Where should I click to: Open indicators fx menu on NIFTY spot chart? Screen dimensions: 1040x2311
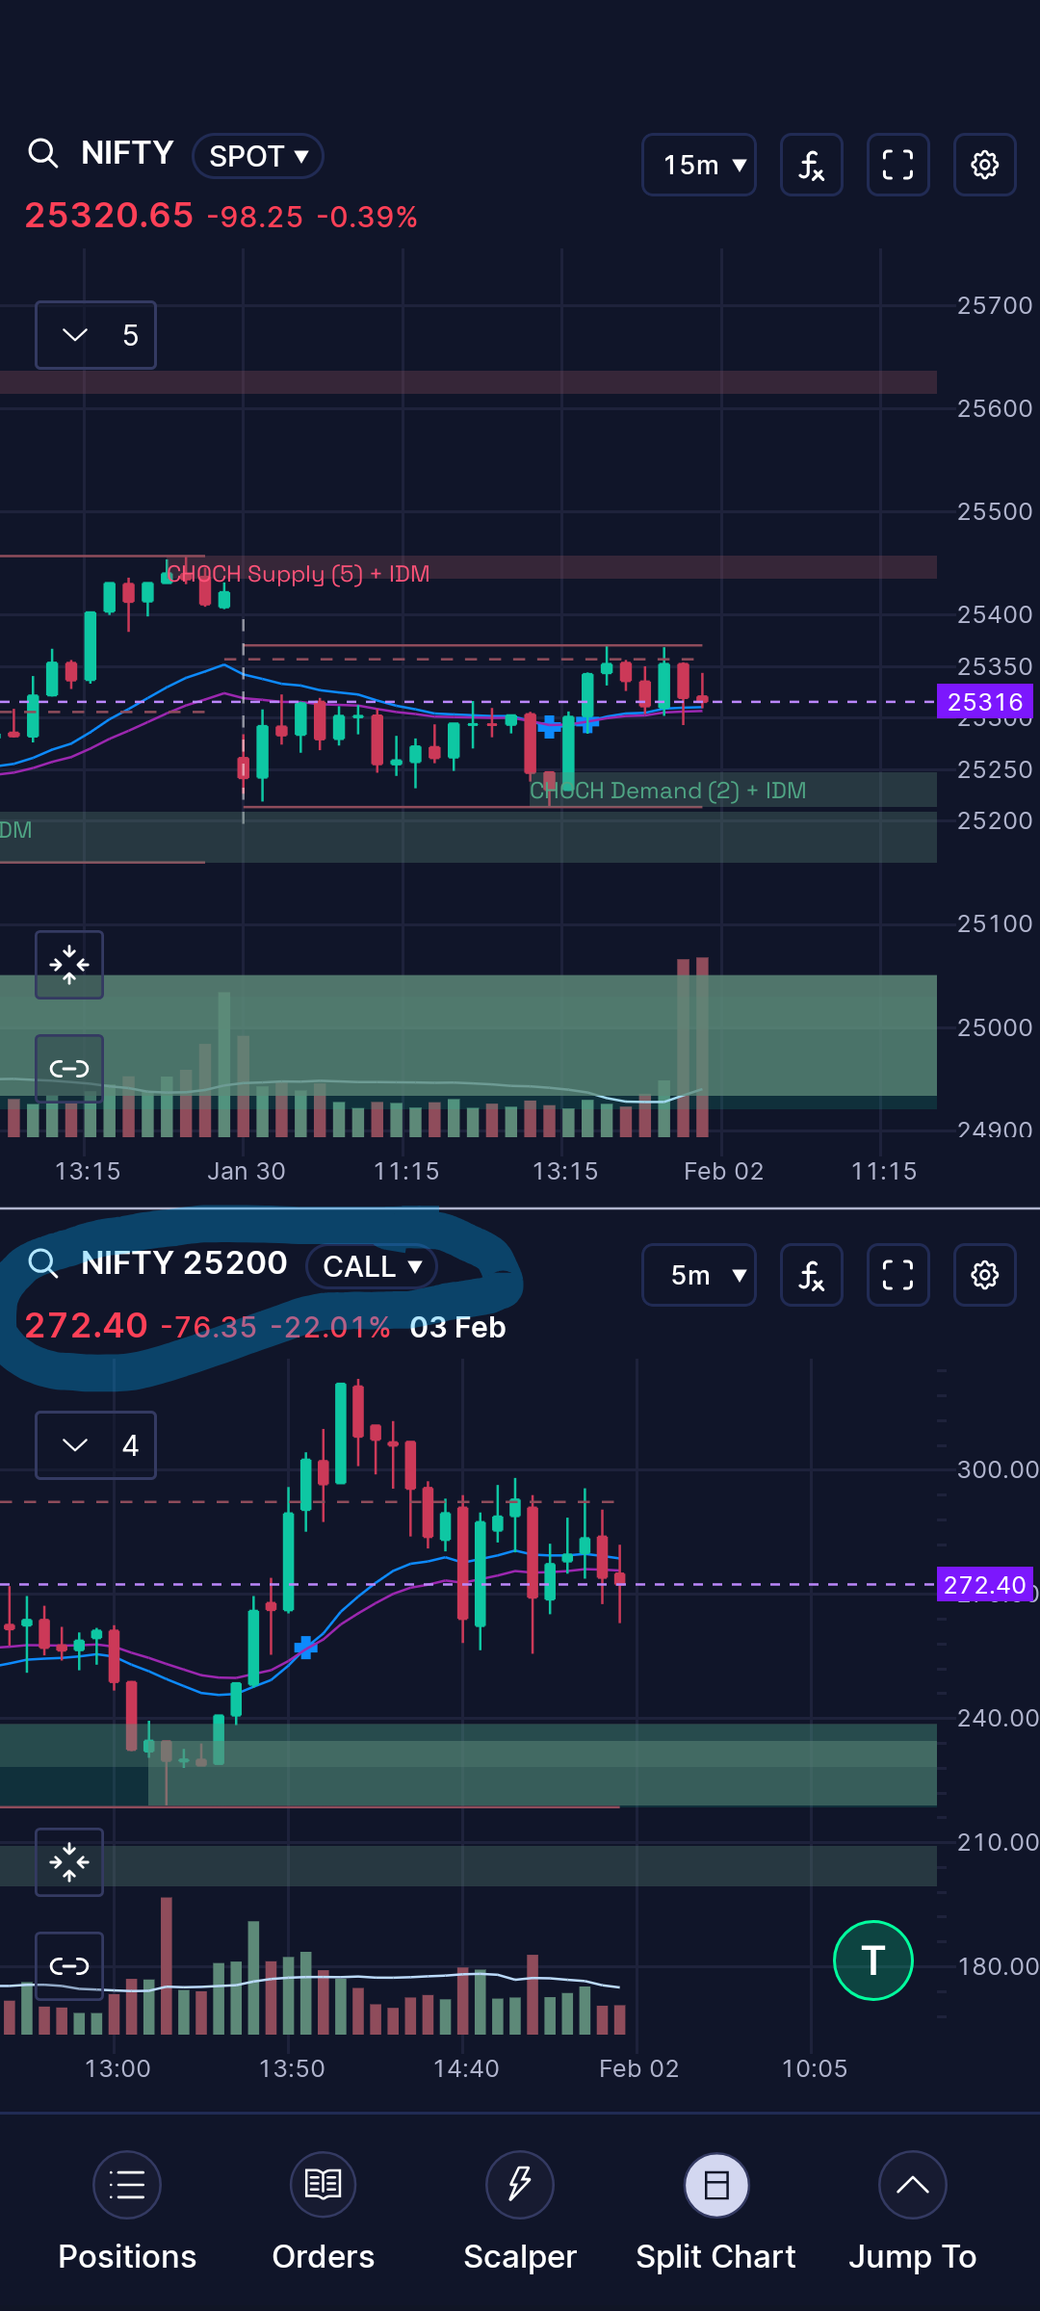(811, 165)
